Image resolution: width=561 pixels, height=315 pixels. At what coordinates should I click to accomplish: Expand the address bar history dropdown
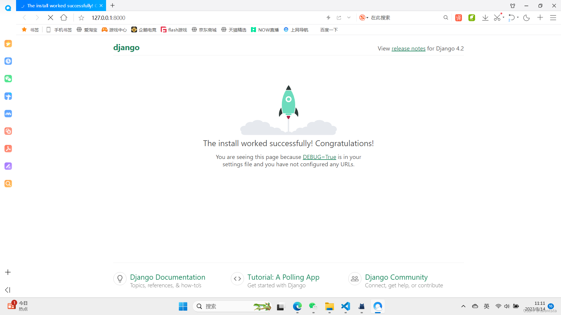349,18
